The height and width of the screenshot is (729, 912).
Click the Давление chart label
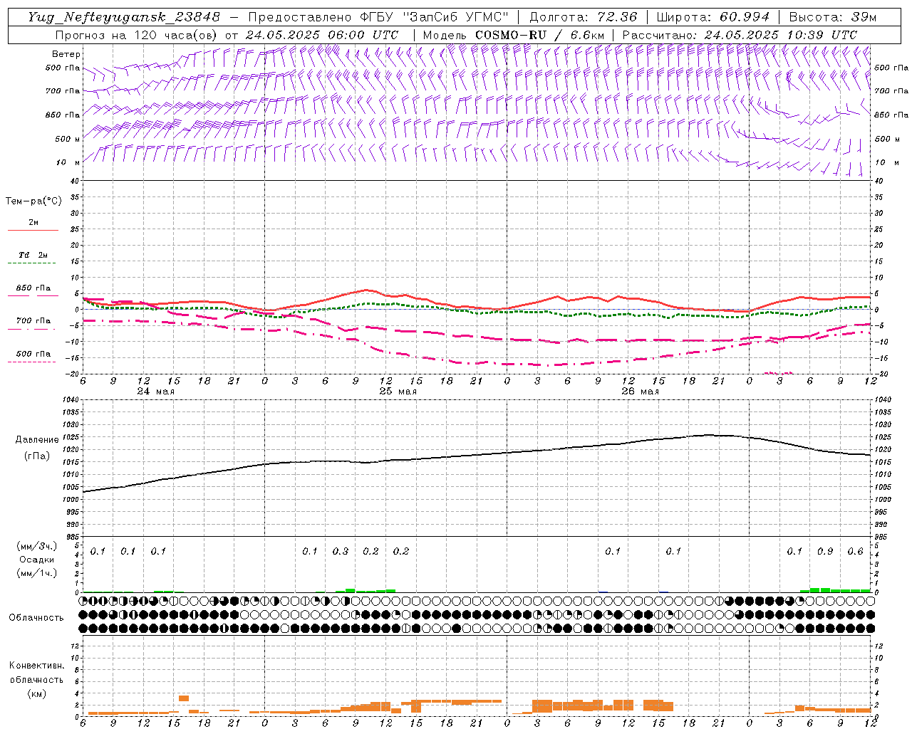click(37, 440)
